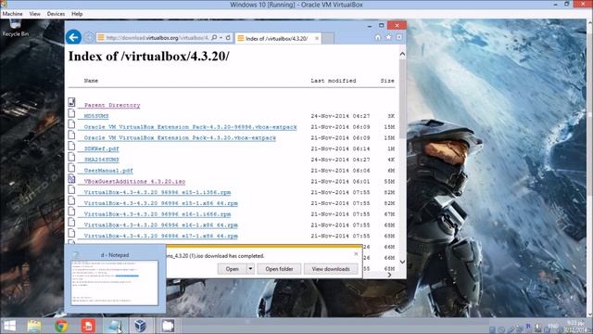Download Extension Pack-4.3.20.vbox-extpack link
The width and height of the screenshot is (593, 334).
pyautogui.click(x=180, y=138)
